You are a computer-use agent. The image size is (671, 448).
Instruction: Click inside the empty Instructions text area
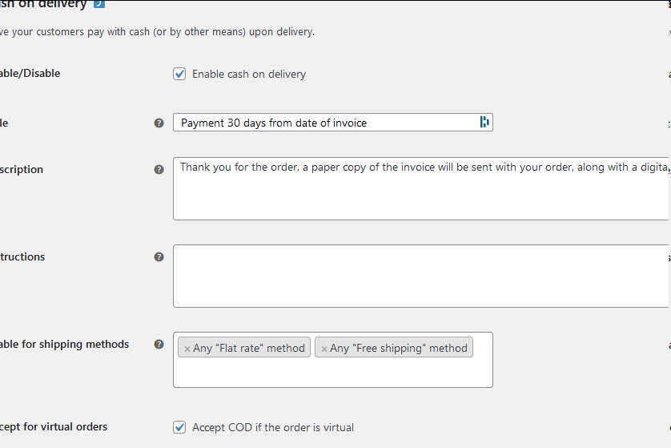click(420, 276)
